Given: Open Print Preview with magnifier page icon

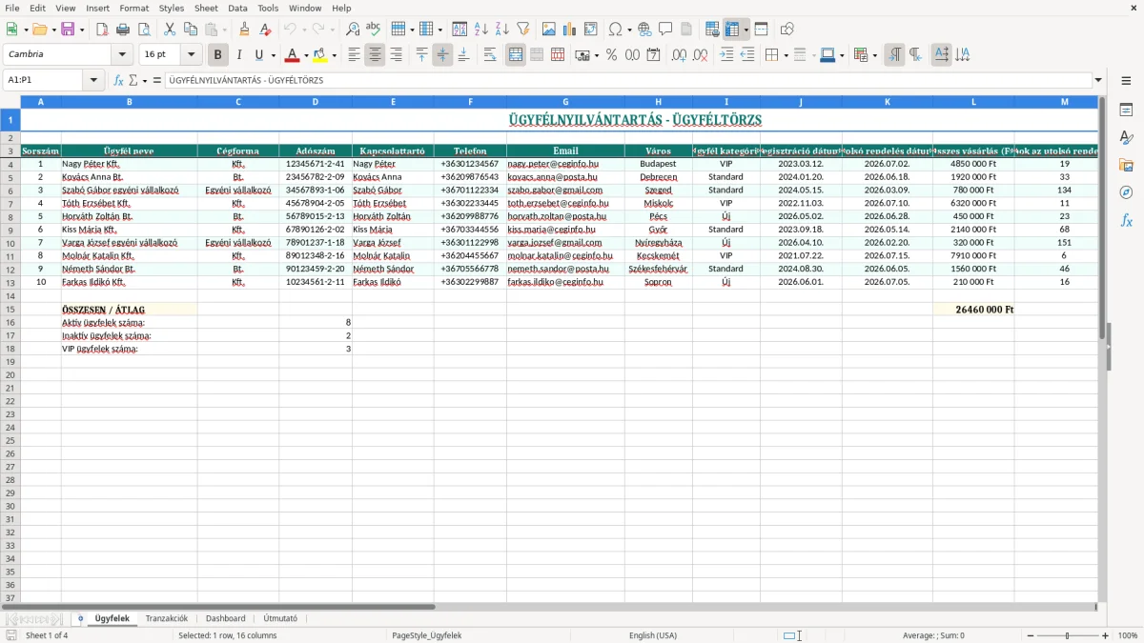Looking at the screenshot, I should pyautogui.click(x=144, y=30).
